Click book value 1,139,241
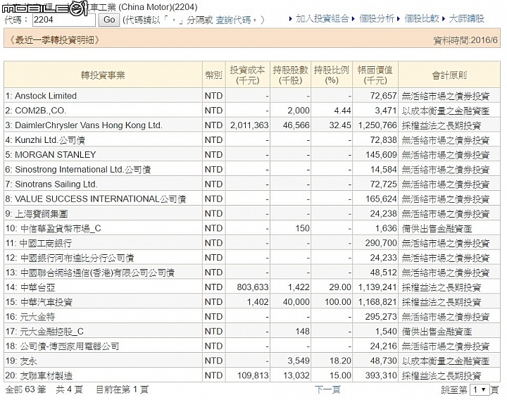507x400 pixels. click(377, 287)
